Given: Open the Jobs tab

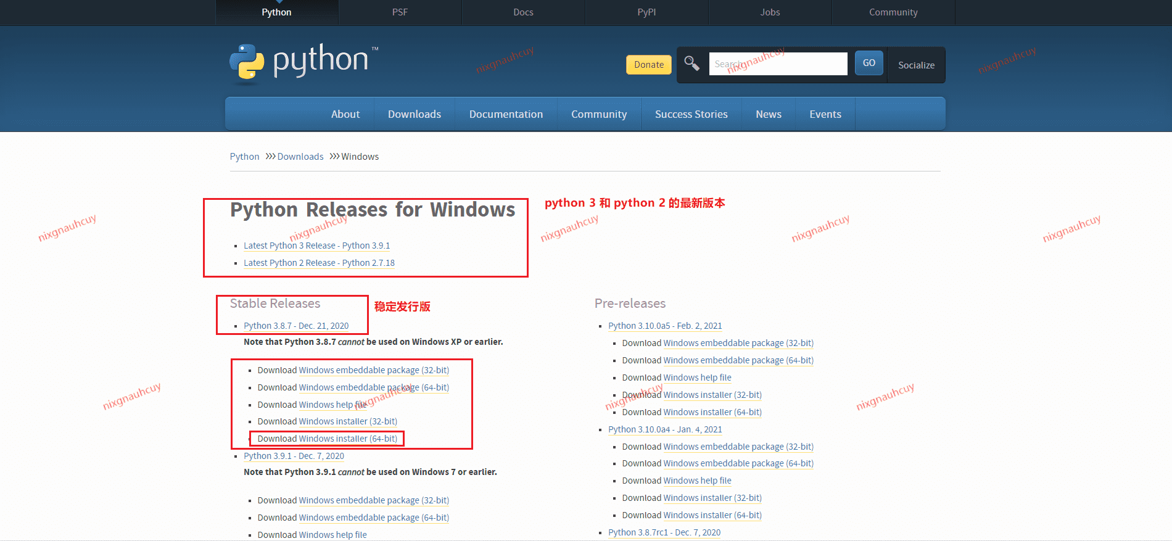Looking at the screenshot, I should [x=770, y=12].
